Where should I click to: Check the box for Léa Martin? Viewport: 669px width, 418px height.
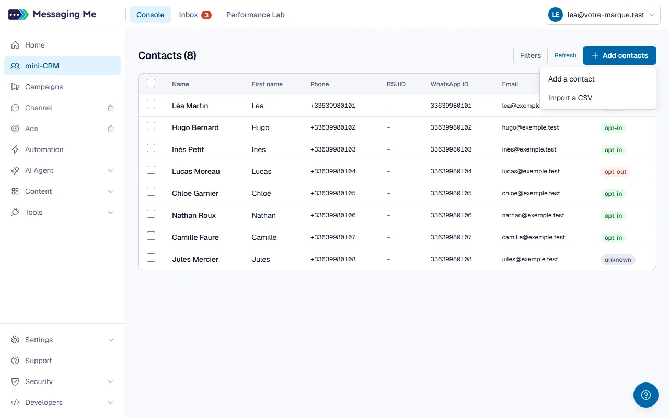point(151,104)
